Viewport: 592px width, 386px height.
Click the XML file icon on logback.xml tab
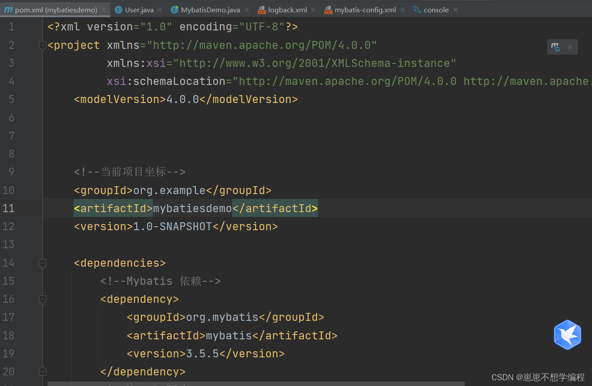(262, 10)
